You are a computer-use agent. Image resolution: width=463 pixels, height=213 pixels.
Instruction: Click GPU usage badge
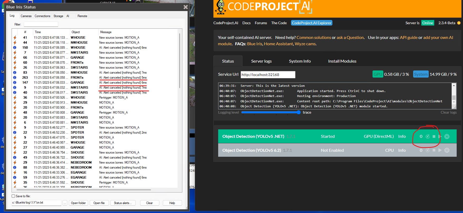pos(378,74)
